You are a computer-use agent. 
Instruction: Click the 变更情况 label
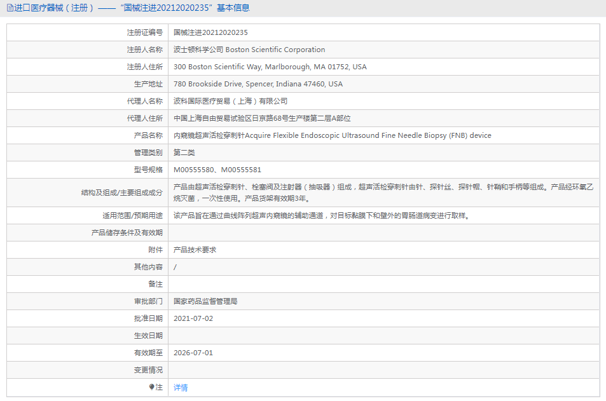(x=148, y=370)
